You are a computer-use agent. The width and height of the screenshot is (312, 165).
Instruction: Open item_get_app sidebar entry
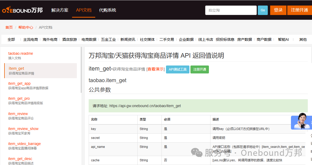[28, 86]
